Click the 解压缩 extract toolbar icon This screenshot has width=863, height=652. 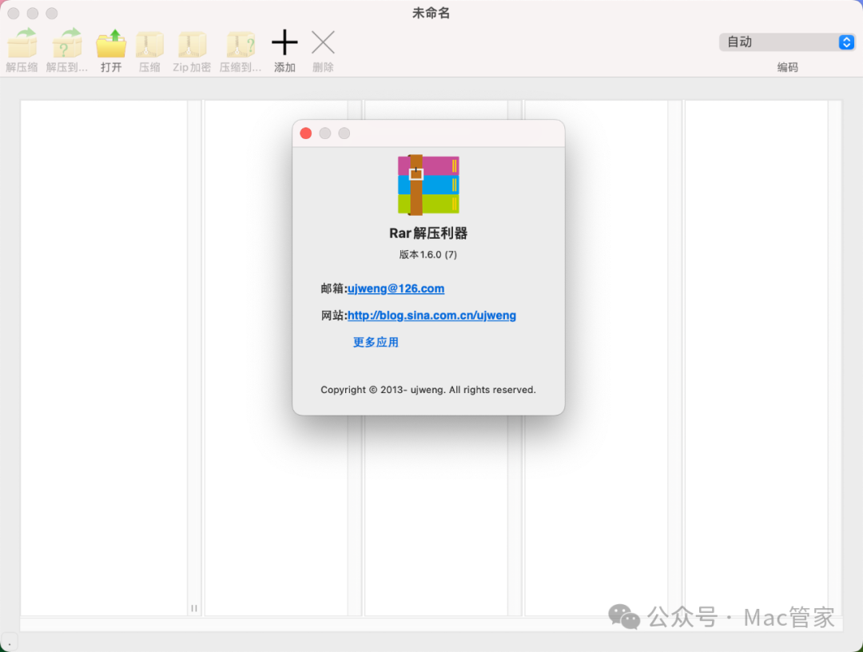tap(22, 43)
